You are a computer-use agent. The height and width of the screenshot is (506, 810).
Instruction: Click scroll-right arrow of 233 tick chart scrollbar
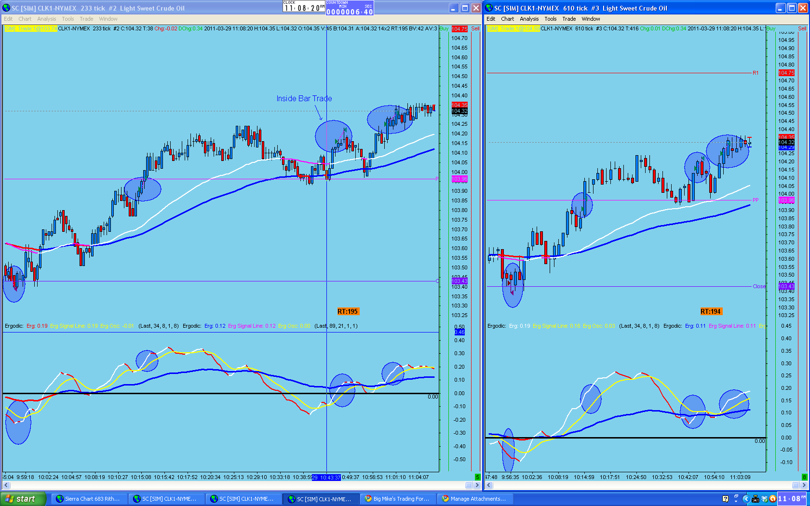476,485
